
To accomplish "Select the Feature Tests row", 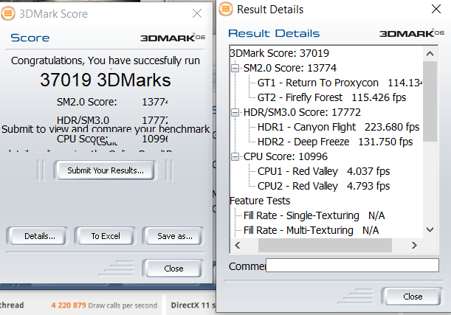I will pyautogui.click(x=260, y=201).
